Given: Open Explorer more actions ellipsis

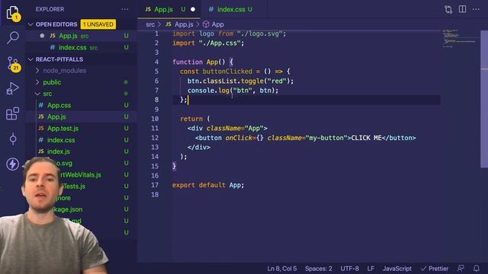Looking at the screenshot, I should click(x=125, y=9).
